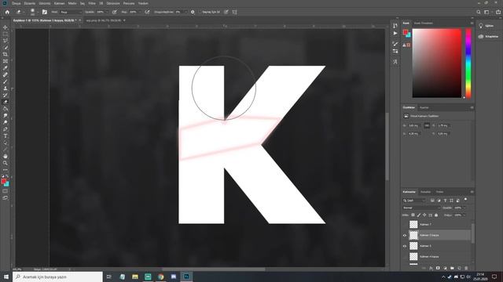Click the symmetry options icon
The height and width of the screenshot is (282, 503).
[234, 12]
